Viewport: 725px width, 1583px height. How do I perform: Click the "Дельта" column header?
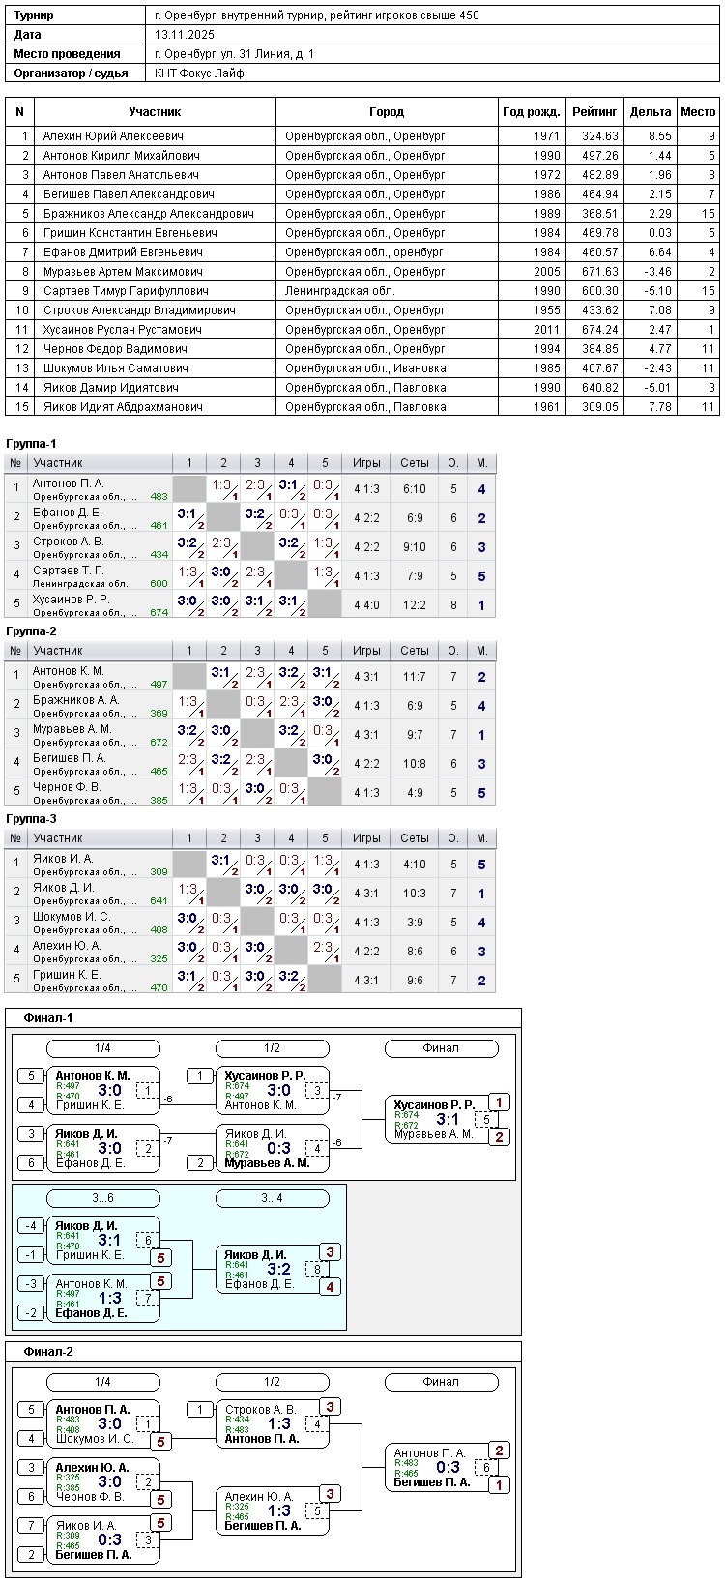point(650,112)
